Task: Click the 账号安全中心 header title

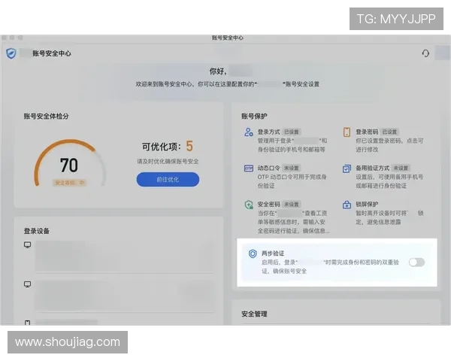Action: 52,53
